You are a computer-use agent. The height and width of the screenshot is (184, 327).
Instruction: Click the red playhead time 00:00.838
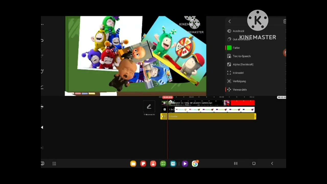pyautogui.click(x=168, y=97)
